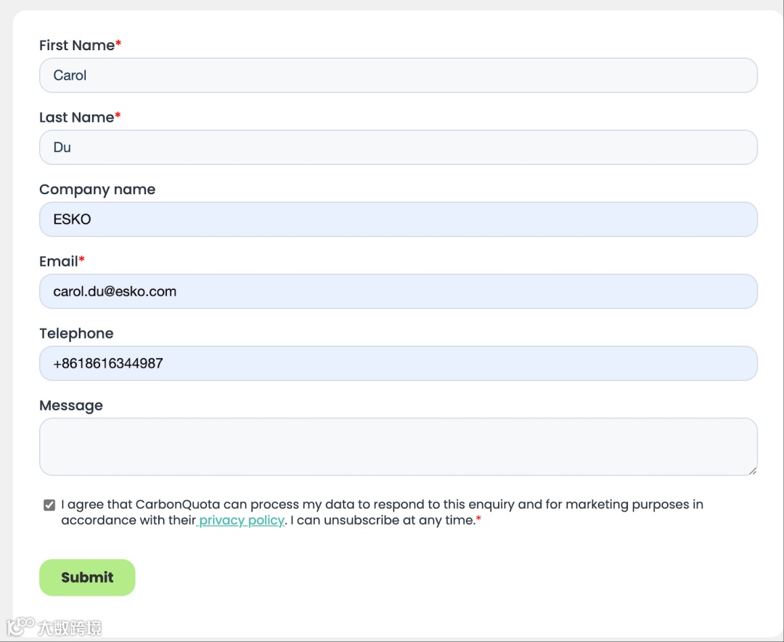Click the First Name input field
The width and height of the screenshot is (784, 642).
pos(398,76)
